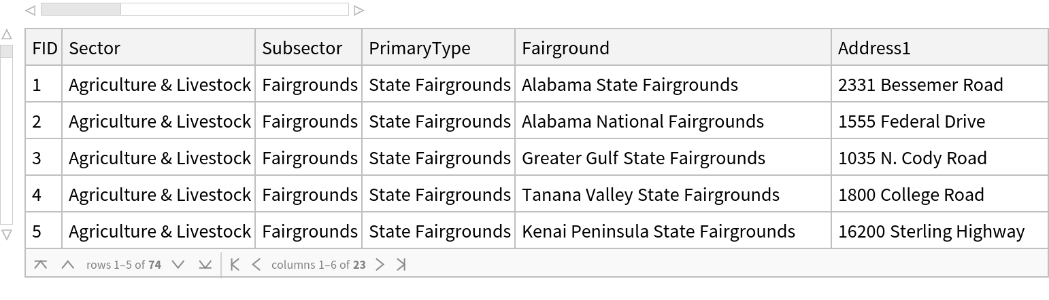
Task: Go to previous rows (up chevron)
Action: tap(67, 265)
